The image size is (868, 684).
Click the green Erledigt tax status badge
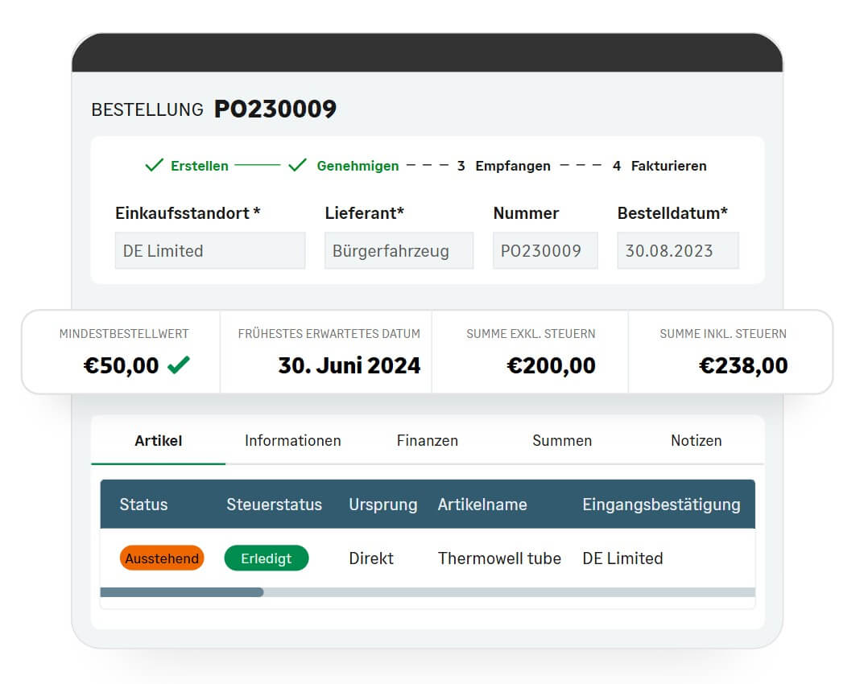point(267,558)
